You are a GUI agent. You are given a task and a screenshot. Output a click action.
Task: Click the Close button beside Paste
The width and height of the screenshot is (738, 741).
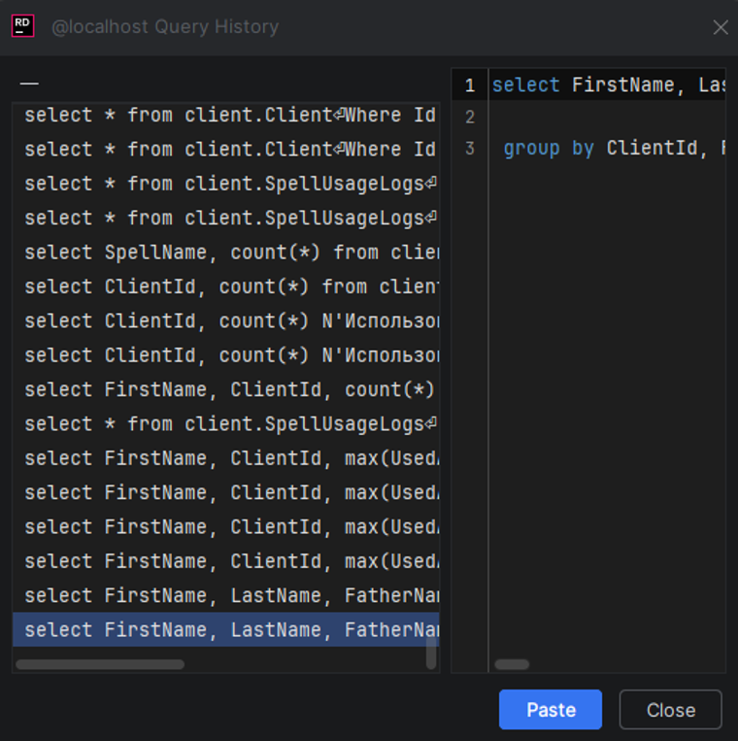(x=670, y=709)
